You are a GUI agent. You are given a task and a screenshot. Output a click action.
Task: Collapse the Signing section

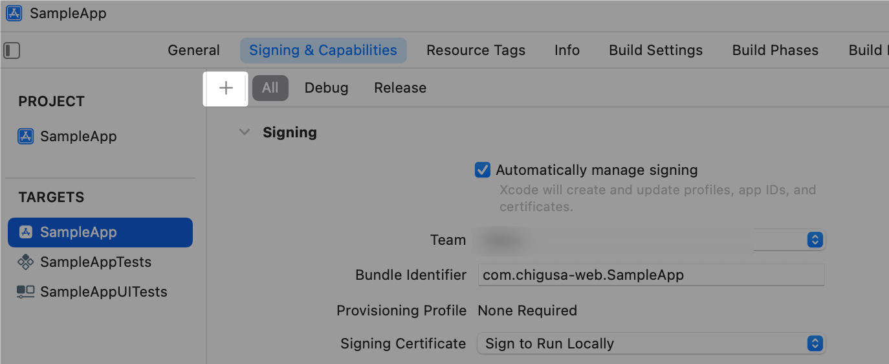[x=245, y=133]
